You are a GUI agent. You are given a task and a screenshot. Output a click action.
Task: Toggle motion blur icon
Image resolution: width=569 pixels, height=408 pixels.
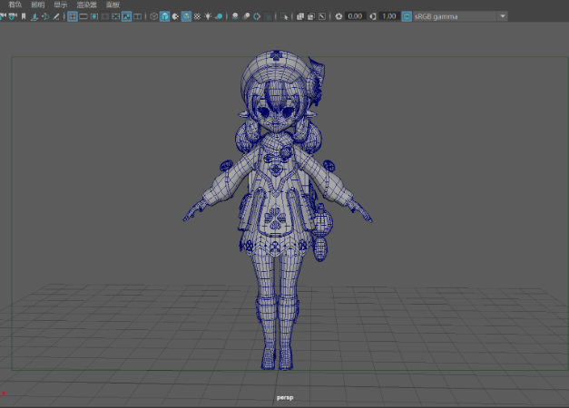pos(246,16)
